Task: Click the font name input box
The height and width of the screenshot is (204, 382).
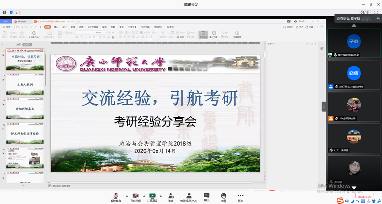Action: coord(85,32)
